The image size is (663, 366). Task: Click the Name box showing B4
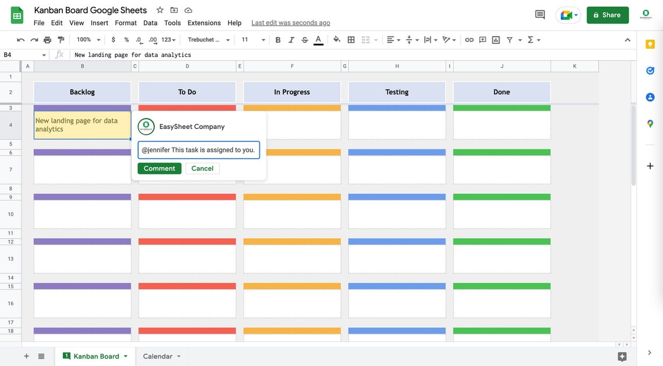24,55
